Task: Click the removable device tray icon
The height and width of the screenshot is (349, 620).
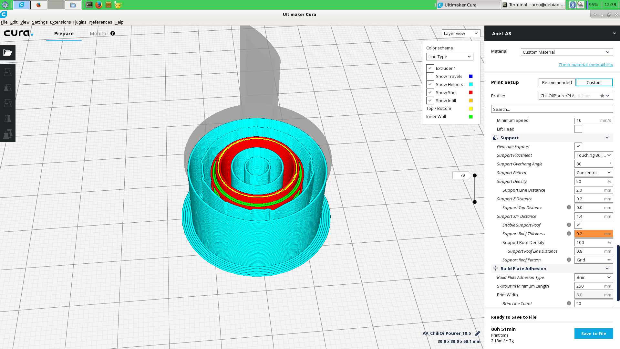Action: (x=581, y=5)
